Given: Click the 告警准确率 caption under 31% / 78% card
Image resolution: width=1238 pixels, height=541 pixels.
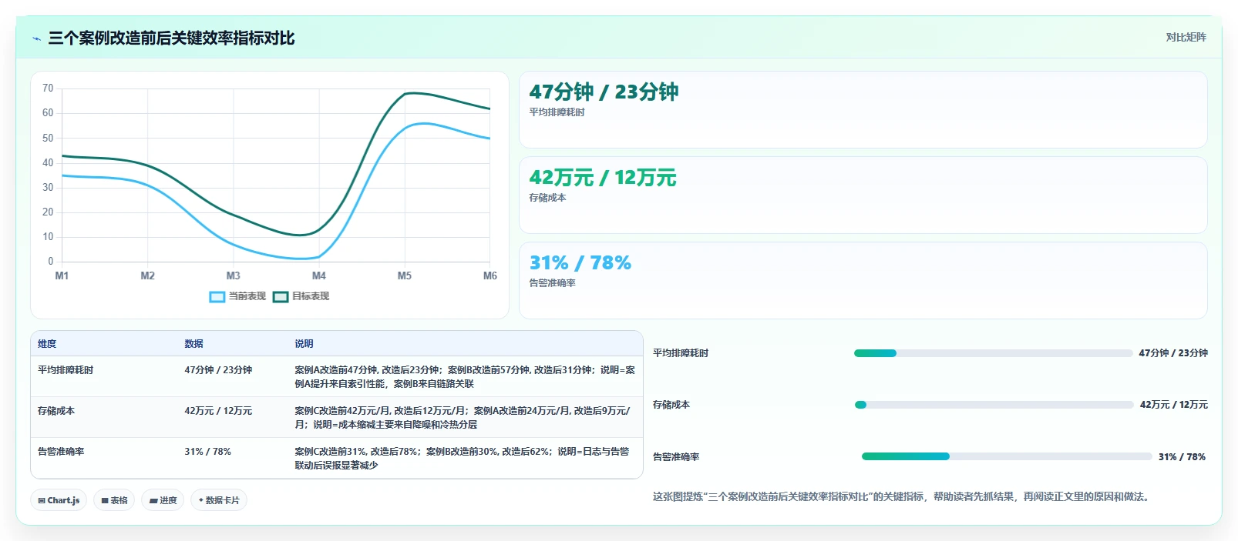Looking at the screenshot, I should (552, 283).
